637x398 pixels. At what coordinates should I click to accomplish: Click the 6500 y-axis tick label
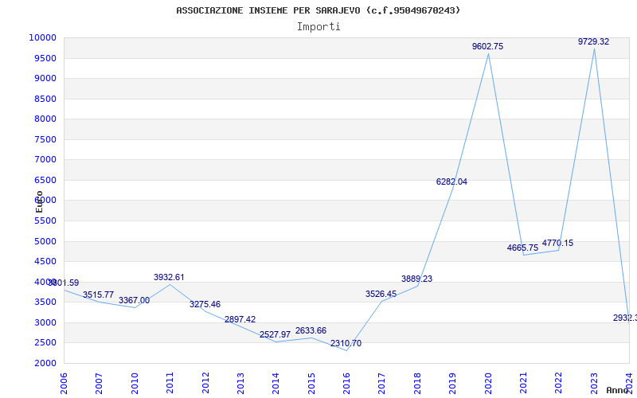45,180
